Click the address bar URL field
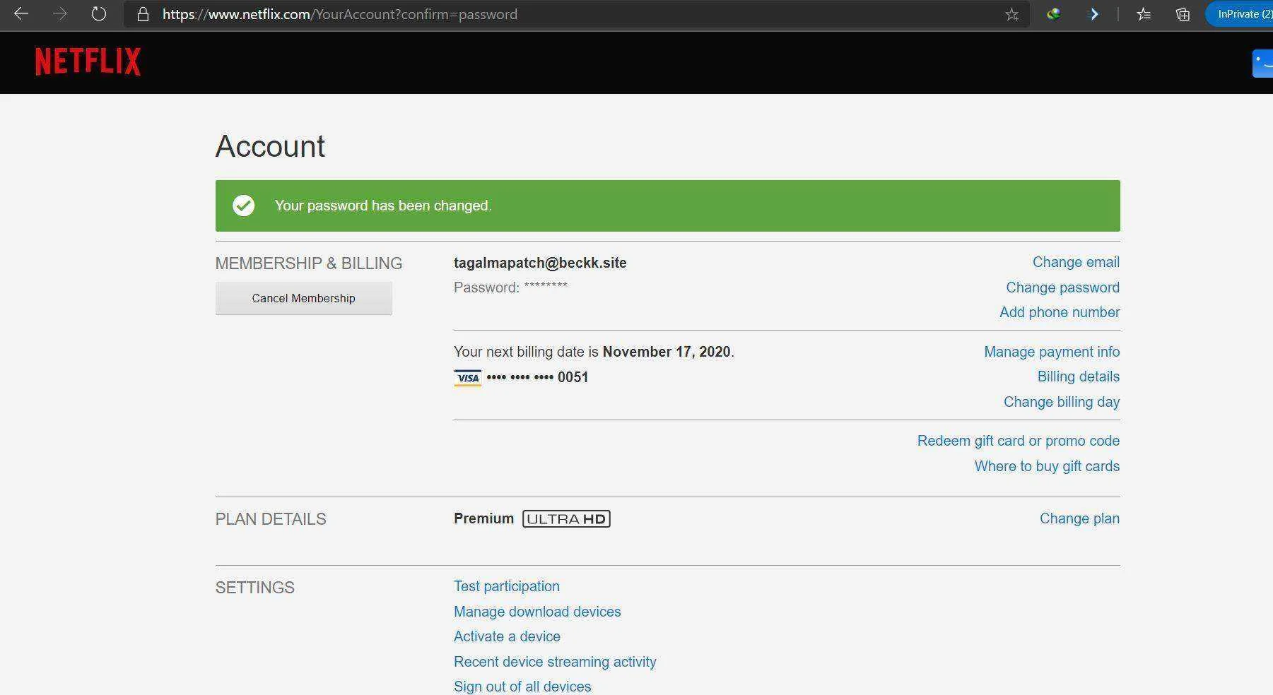The width and height of the screenshot is (1273, 695). (576, 14)
